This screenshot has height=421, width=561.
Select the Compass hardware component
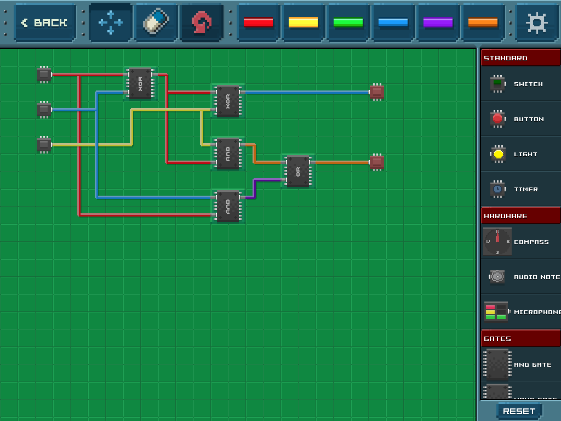click(x=520, y=242)
